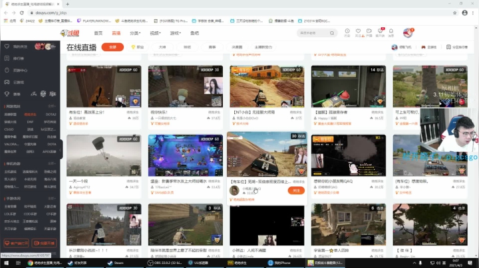
Task: Click the streamer avatar on hovered card
Action: [234, 190]
